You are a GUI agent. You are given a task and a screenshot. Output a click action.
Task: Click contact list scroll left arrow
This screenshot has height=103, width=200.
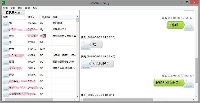(x=3, y=100)
